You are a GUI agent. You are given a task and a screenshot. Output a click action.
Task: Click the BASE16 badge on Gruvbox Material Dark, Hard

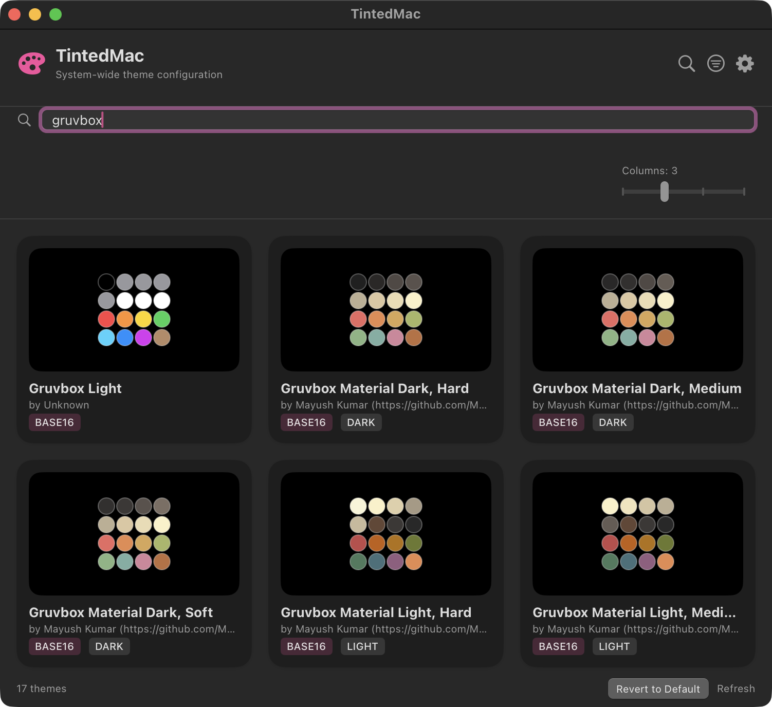306,422
